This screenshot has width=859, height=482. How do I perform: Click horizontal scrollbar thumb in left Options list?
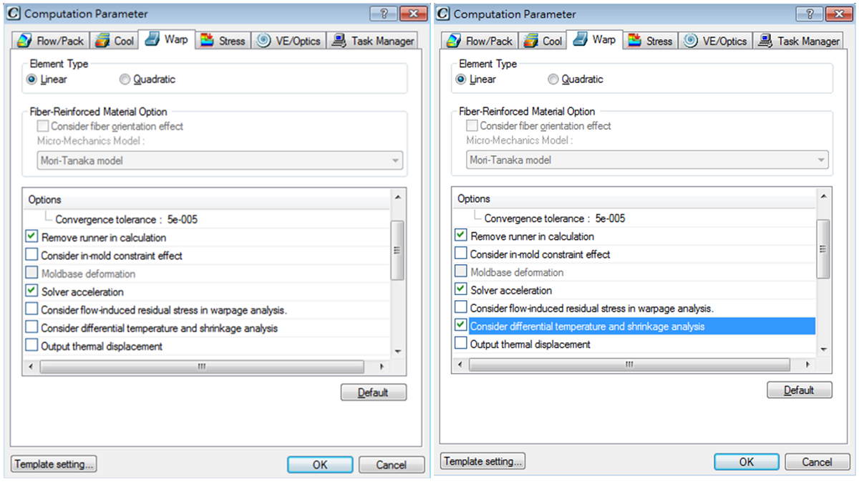[202, 366]
